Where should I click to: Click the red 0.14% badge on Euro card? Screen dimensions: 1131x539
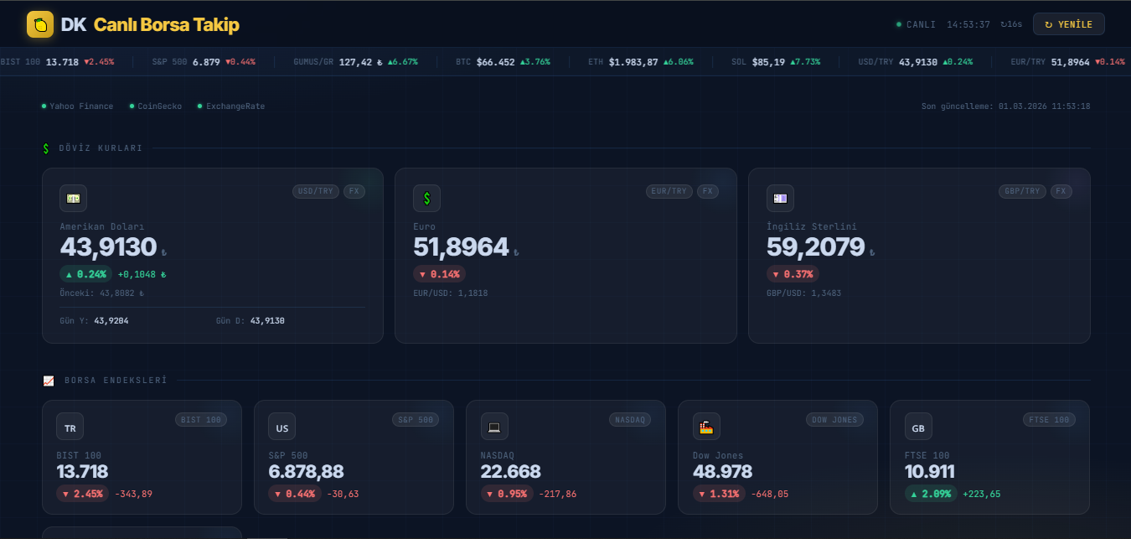[439, 274]
